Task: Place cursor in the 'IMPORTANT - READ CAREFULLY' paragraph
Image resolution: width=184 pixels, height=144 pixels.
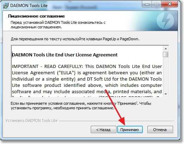Action: pyautogui.click(x=87, y=79)
